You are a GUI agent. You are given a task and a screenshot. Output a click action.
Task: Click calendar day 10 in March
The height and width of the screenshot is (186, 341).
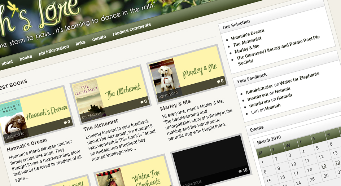pos(293,164)
